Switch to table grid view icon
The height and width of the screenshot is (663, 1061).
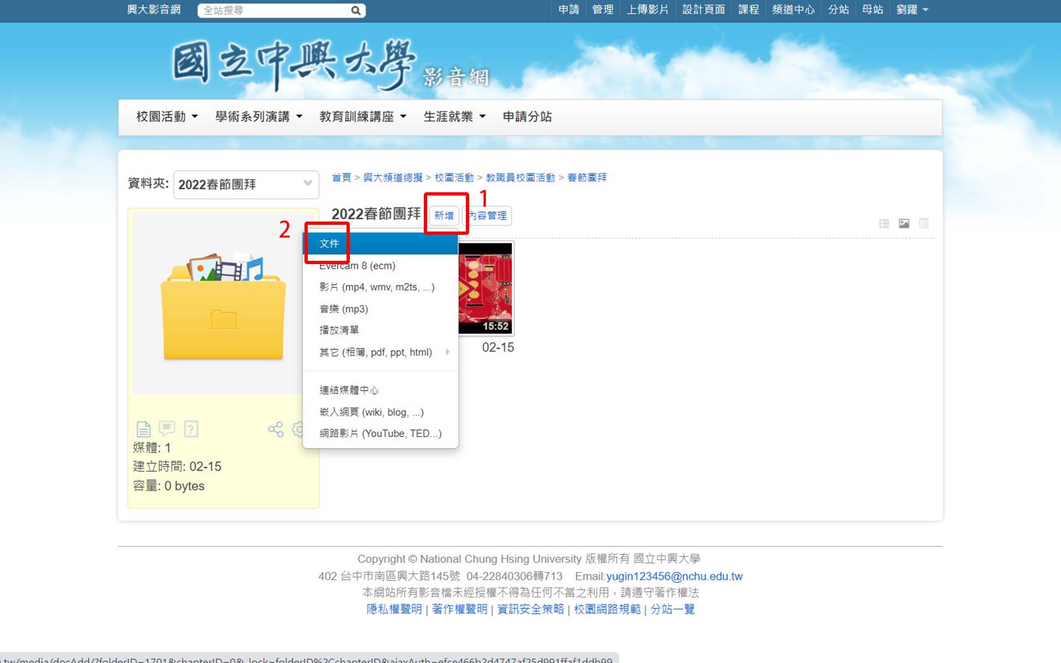pos(923,223)
